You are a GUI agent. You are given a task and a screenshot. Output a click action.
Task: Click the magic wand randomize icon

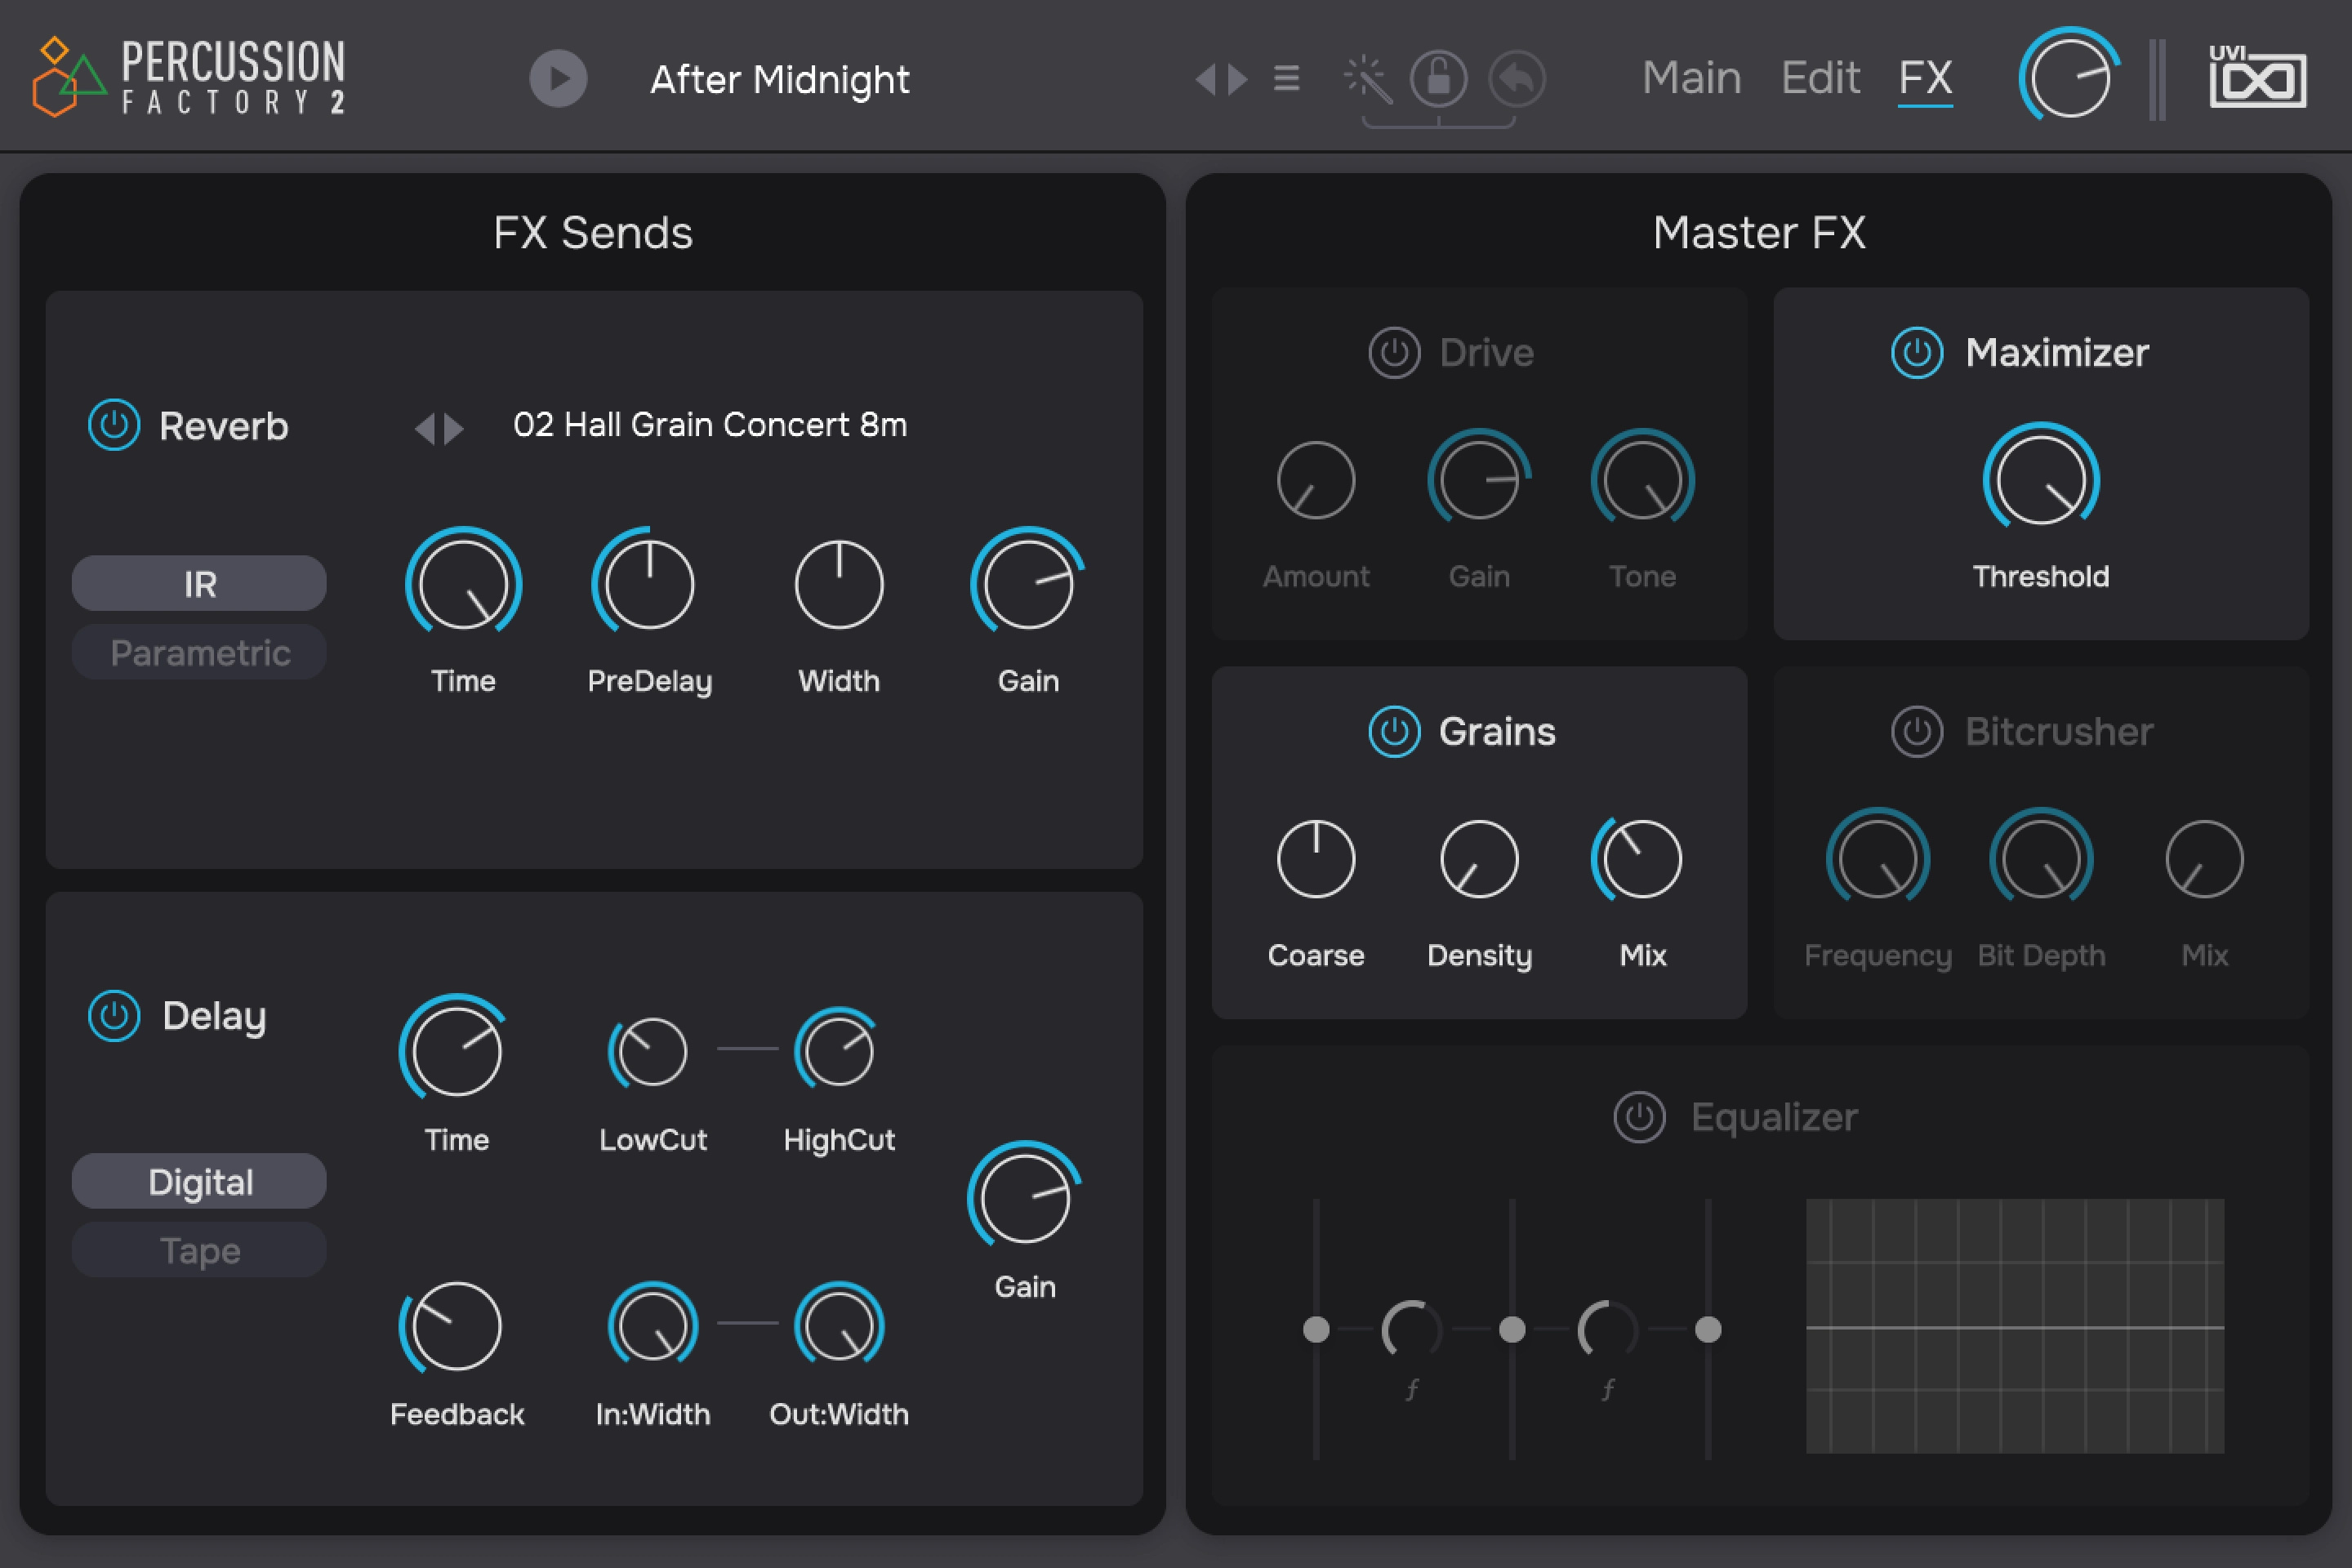click(x=1368, y=79)
